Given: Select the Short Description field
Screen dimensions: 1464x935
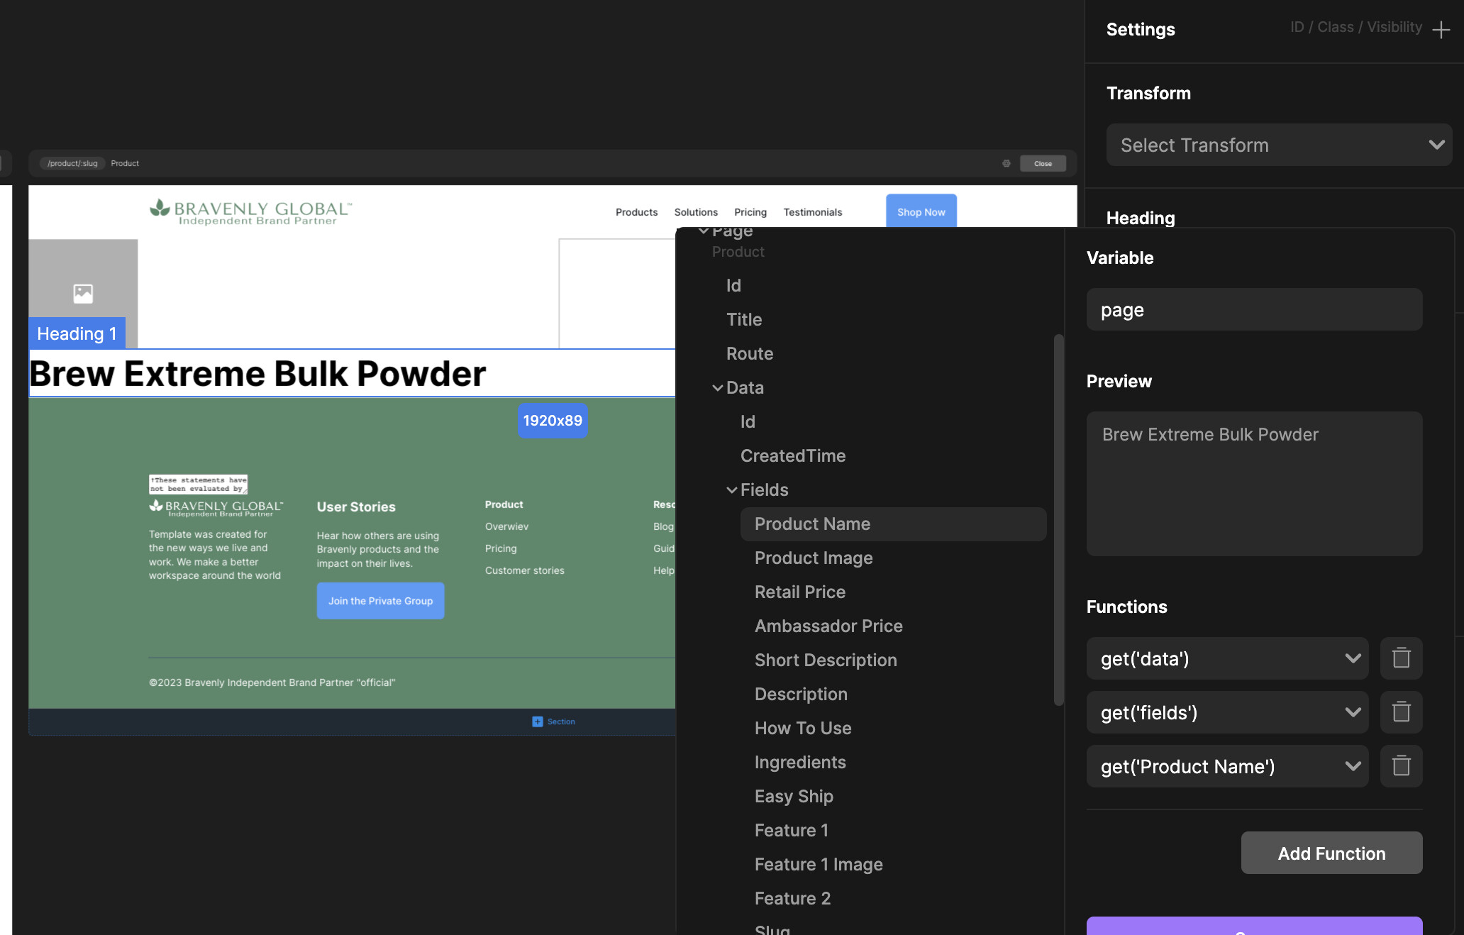Looking at the screenshot, I should click(826, 660).
